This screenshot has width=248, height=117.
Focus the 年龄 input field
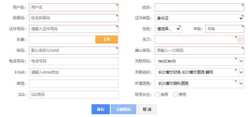(x=225, y=29)
